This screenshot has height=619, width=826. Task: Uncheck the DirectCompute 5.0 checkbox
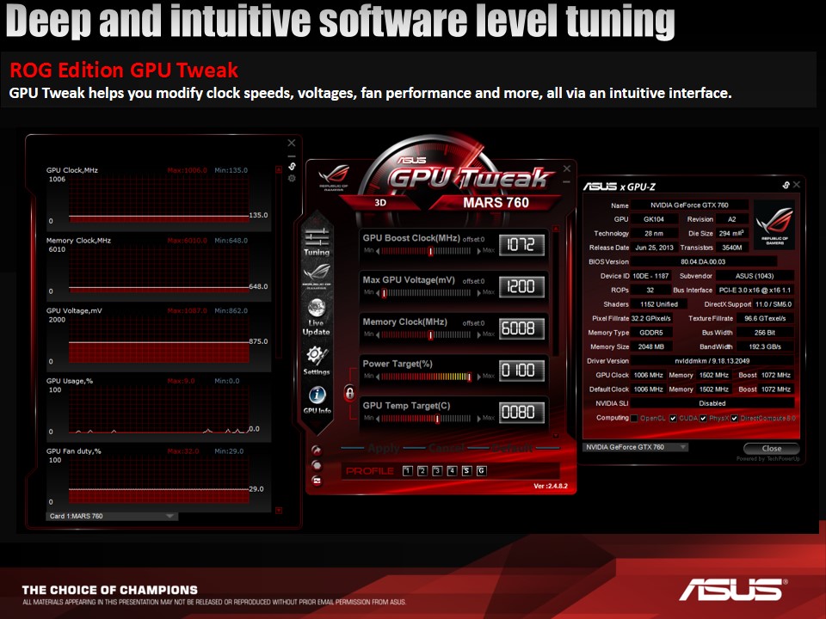click(x=734, y=419)
